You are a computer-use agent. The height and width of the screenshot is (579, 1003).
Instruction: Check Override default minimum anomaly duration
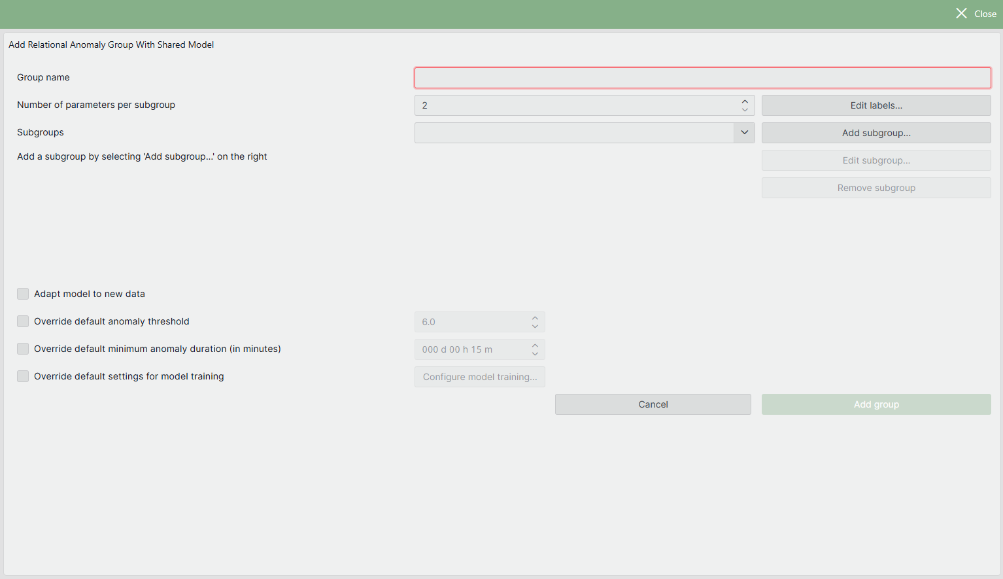point(23,349)
